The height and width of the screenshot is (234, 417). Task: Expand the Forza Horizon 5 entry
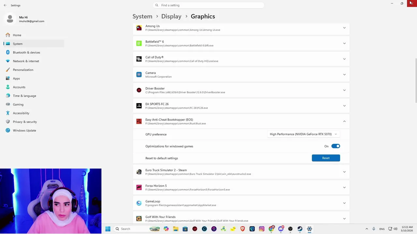(344, 188)
